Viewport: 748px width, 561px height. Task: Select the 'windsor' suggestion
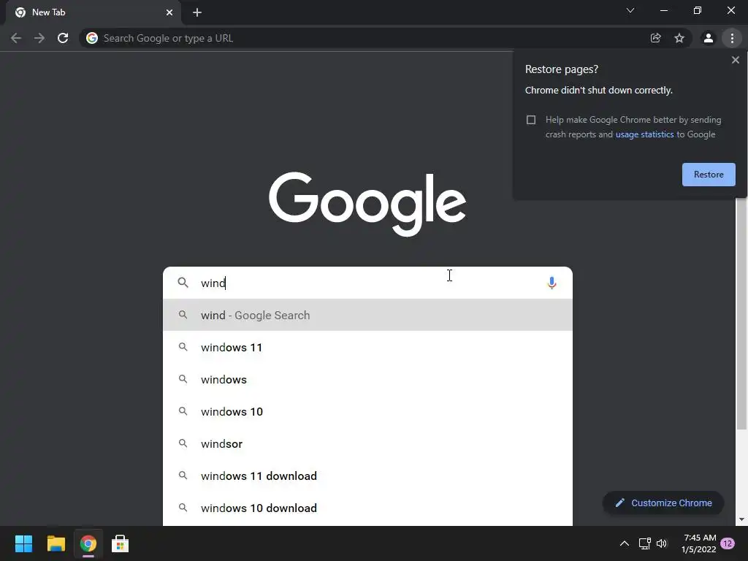367,443
